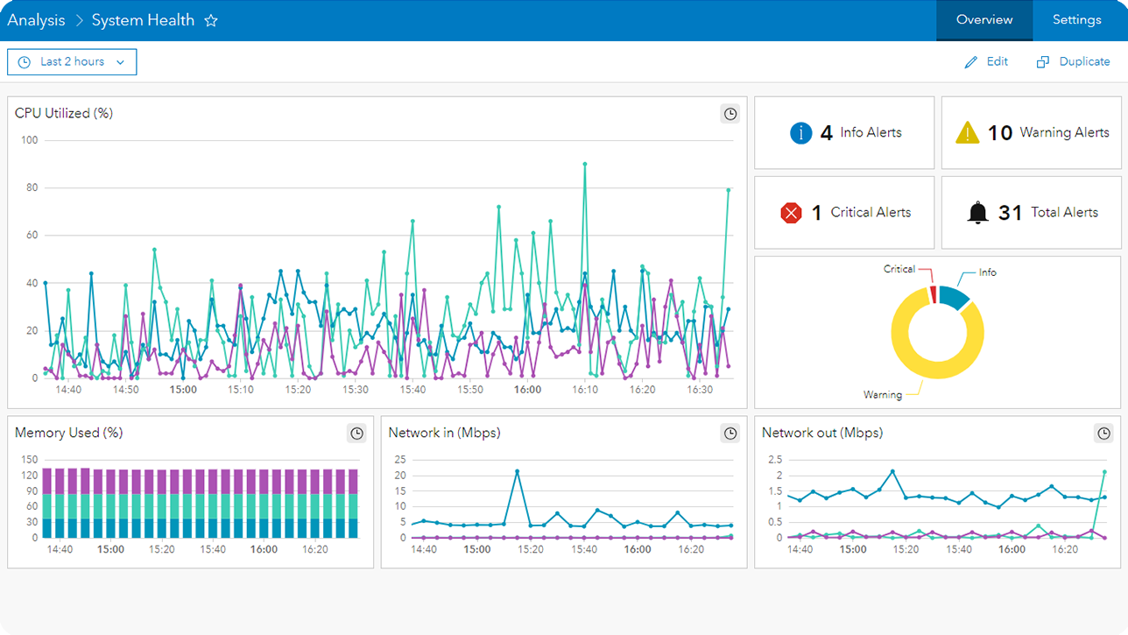Click the red Critical Alerts icon
This screenshot has width=1128, height=635.
click(x=791, y=213)
